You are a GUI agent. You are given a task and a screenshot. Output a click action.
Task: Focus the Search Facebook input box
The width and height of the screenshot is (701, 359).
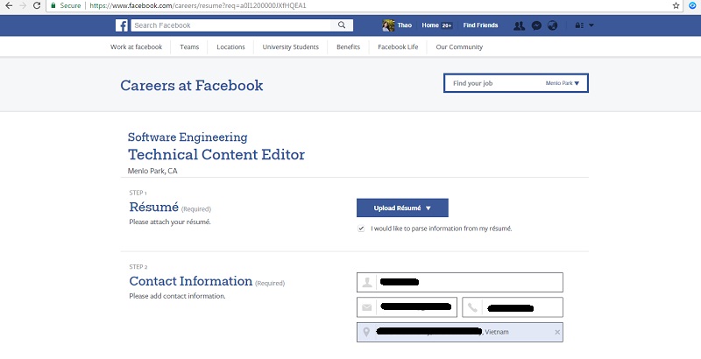pyautogui.click(x=231, y=25)
